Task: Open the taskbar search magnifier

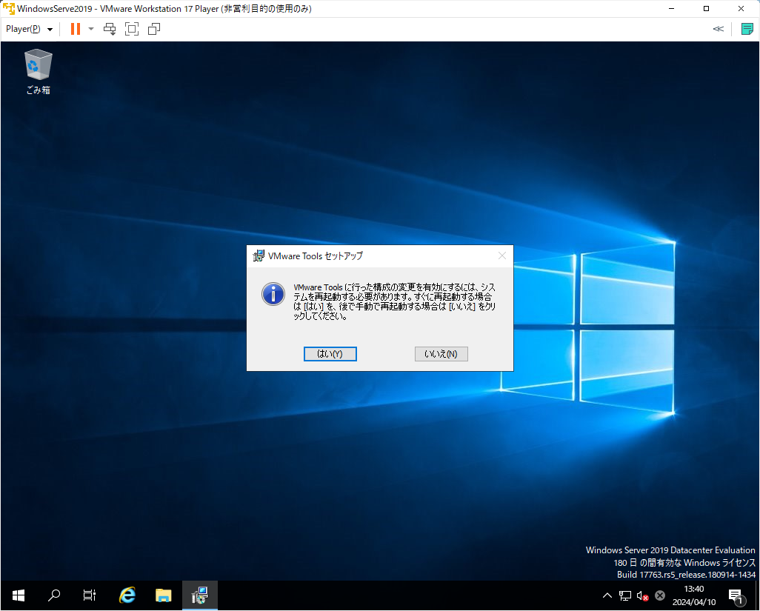Action: click(54, 595)
